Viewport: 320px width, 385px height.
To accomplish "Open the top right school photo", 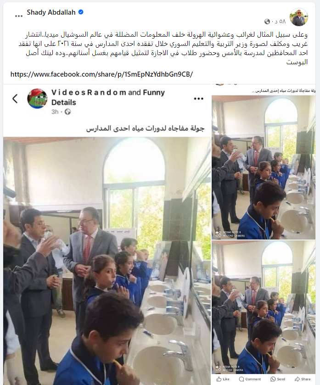I will pyautogui.click(x=264, y=167).
